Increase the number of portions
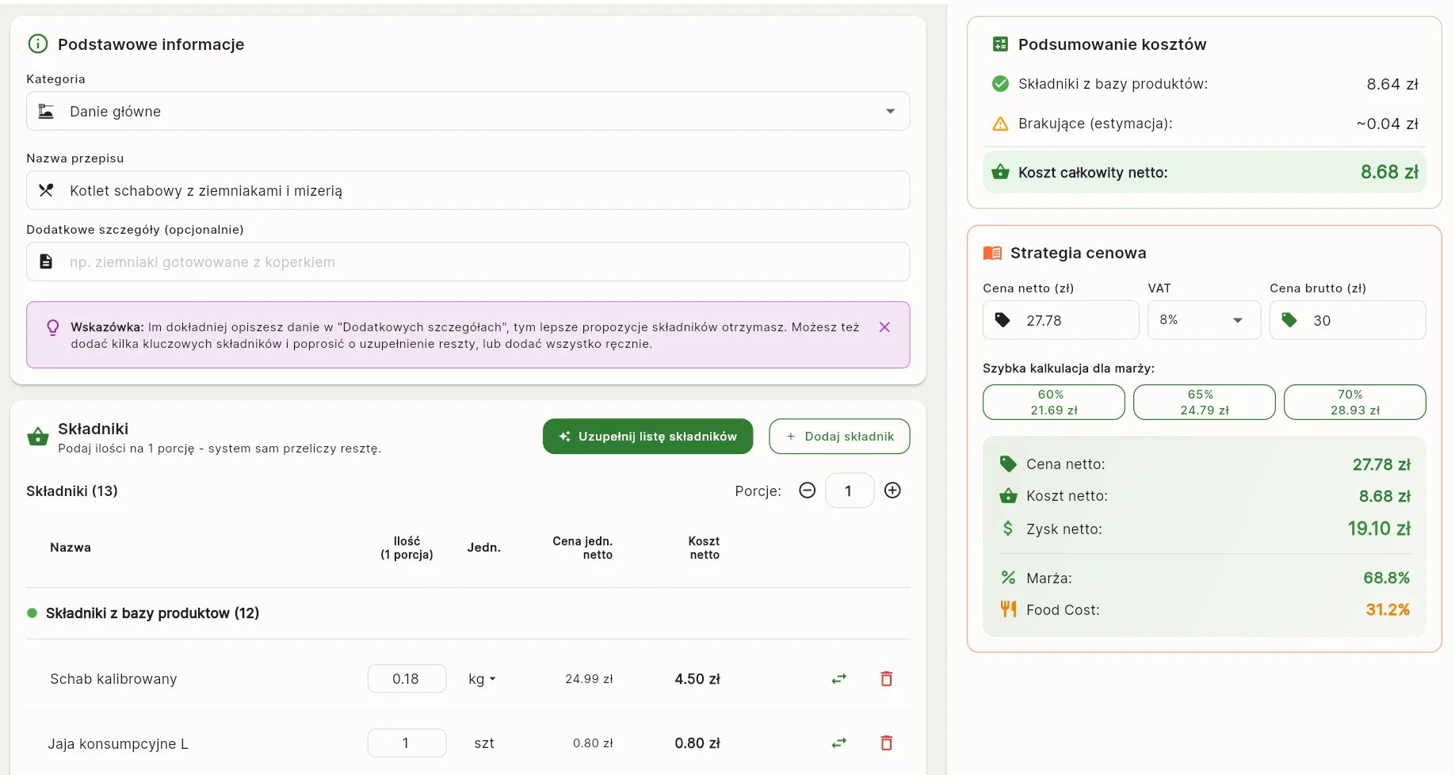 coord(892,491)
